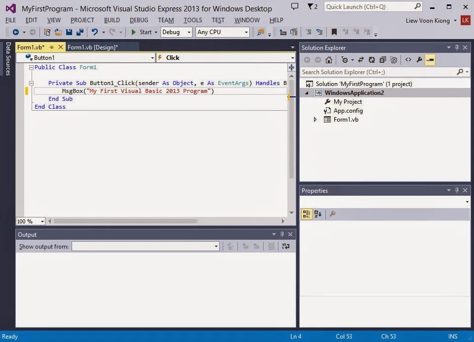Open the DEBUG menu
Screen dimensions: 474x342
pyautogui.click(x=139, y=20)
